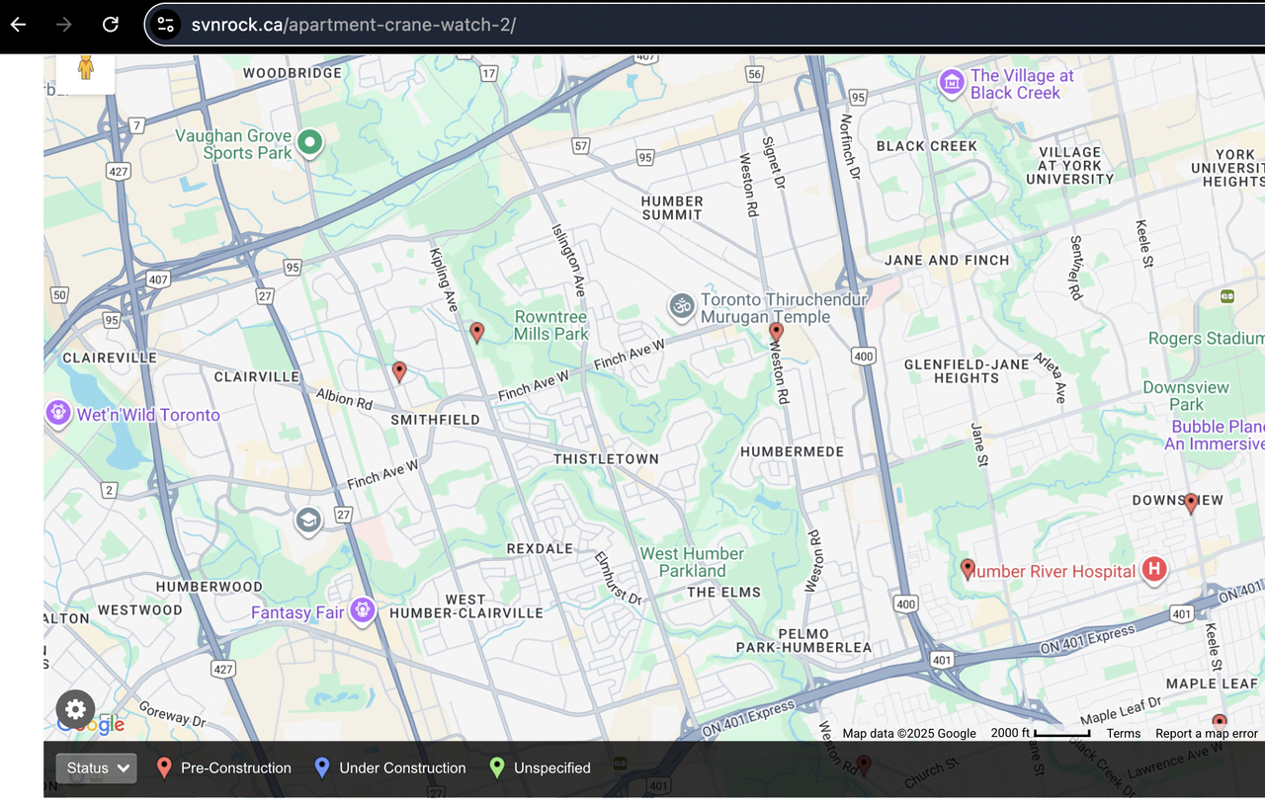Click the browser reload button
Screen dimensions: 1265x807
[111, 25]
